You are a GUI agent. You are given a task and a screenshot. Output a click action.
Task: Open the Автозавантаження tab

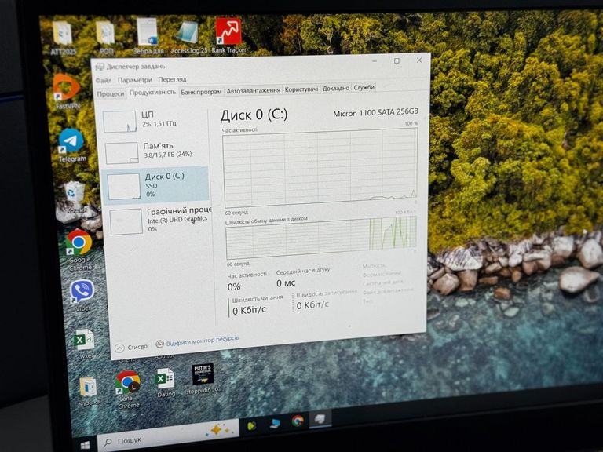click(x=253, y=91)
